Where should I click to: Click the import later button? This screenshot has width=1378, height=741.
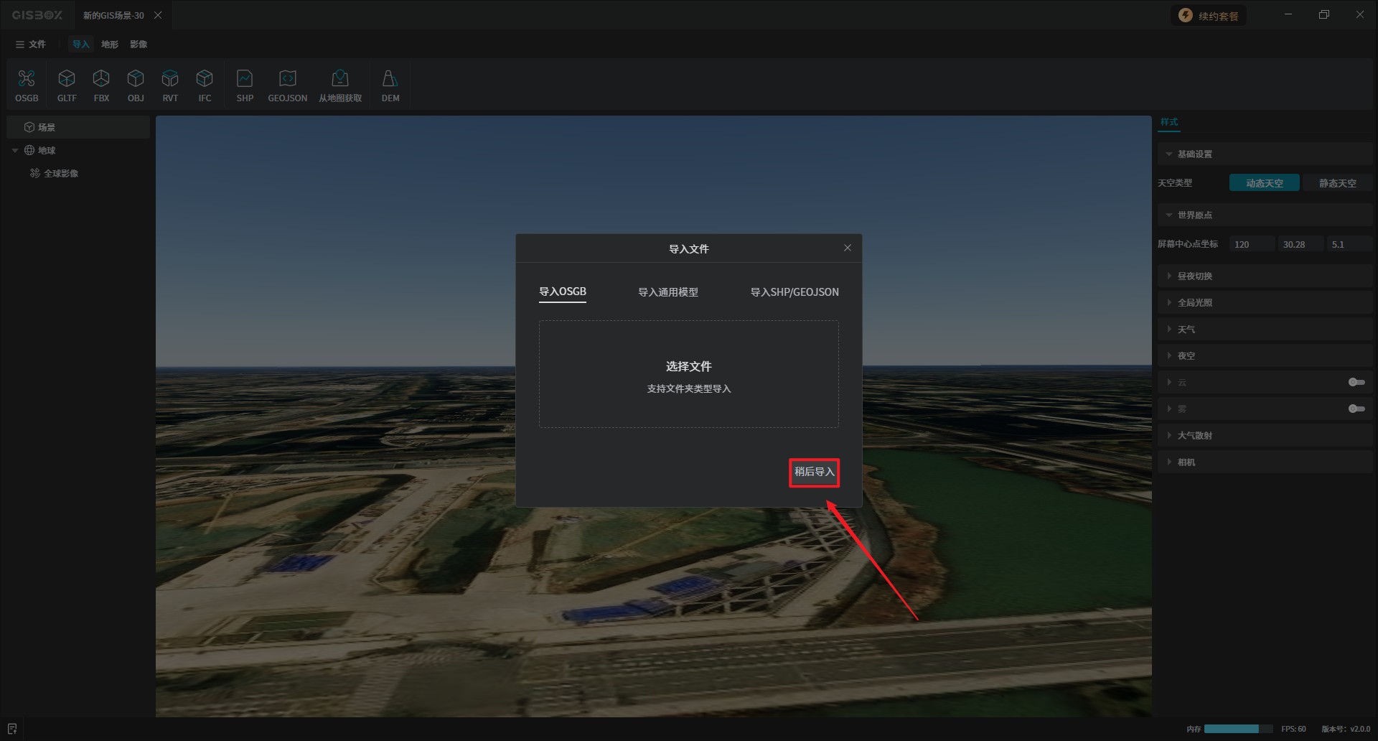point(814,472)
